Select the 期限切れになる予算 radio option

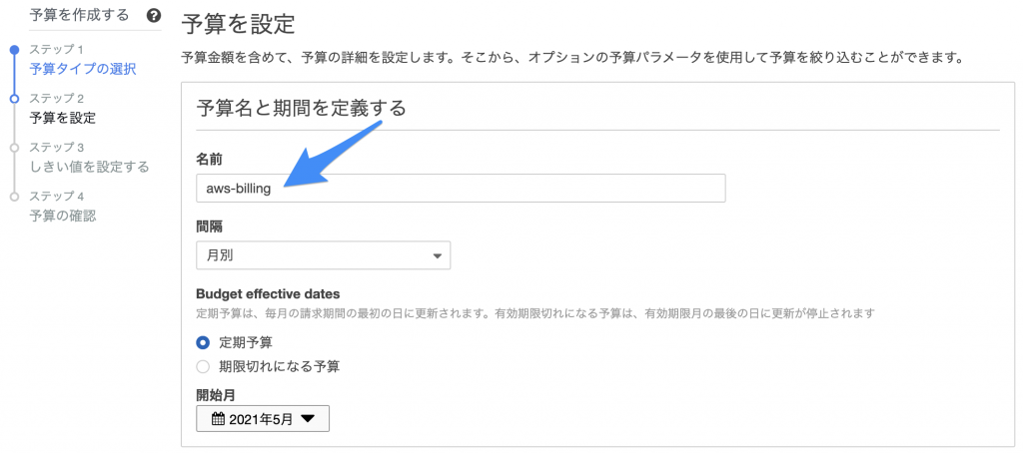click(x=203, y=367)
